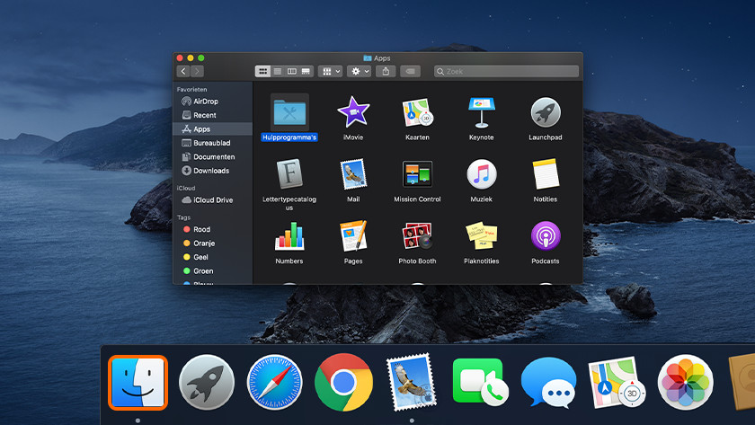The height and width of the screenshot is (425, 755).
Task: Select iCloud Drive in the sidebar
Action: (x=212, y=200)
